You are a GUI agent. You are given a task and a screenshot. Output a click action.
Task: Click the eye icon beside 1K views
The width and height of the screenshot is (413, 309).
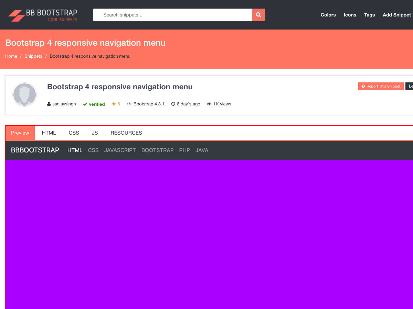209,104
